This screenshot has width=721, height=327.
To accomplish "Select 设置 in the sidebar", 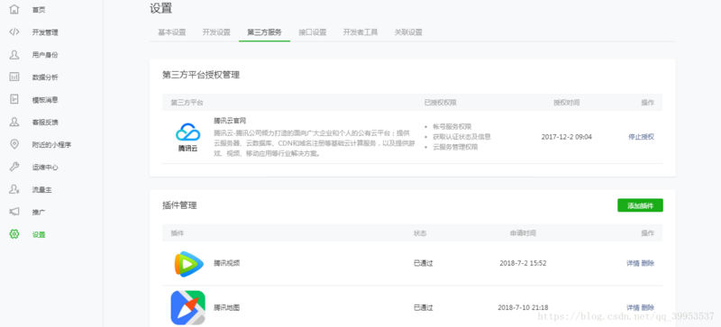I will (39, 234).
